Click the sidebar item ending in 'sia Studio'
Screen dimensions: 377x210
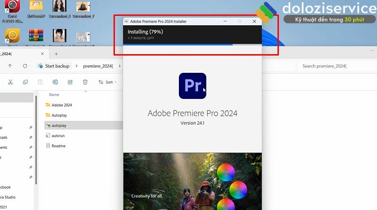click(x=7, y=197)
